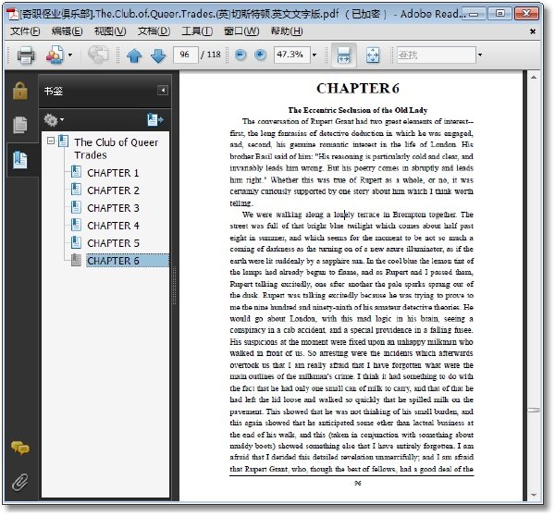
Task: Toggle the bookmarks panel icon in sidebar
Action: [20, 160]
